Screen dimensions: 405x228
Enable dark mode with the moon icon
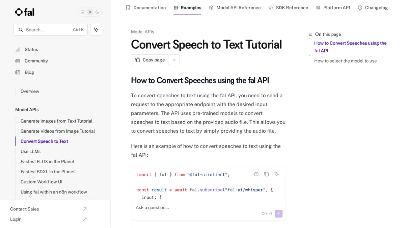pos(97,12)
